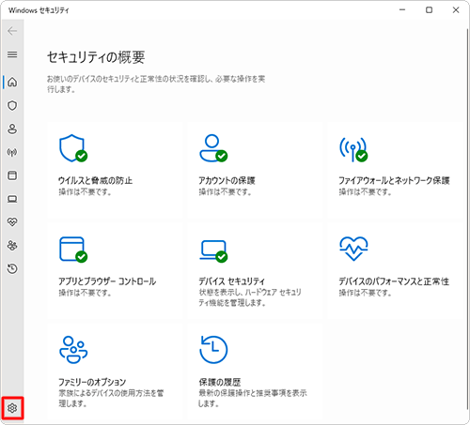
Task: Click the large account person icon
Action: click(213, 148)
